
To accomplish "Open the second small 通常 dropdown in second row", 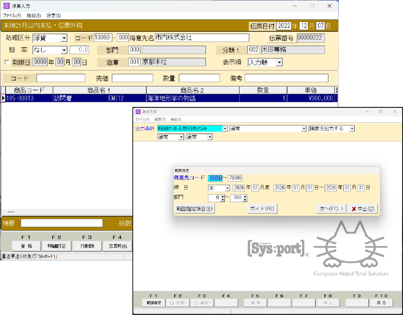I will click(x=210, y=137).
